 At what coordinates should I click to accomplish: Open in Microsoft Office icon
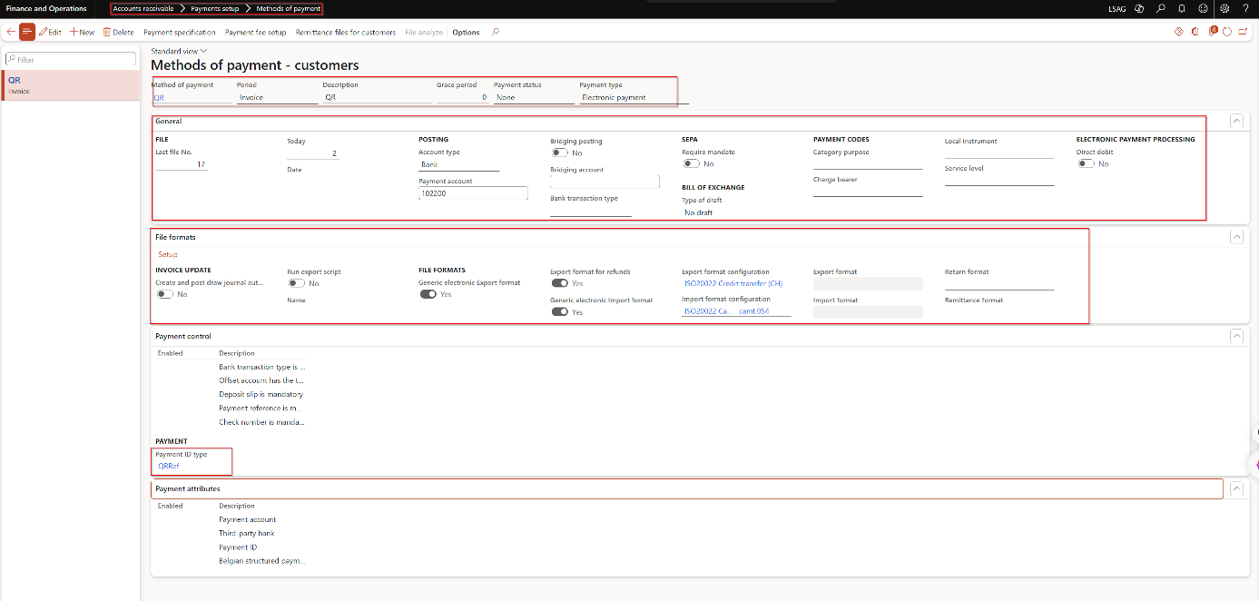click(x=1197, y=31)
